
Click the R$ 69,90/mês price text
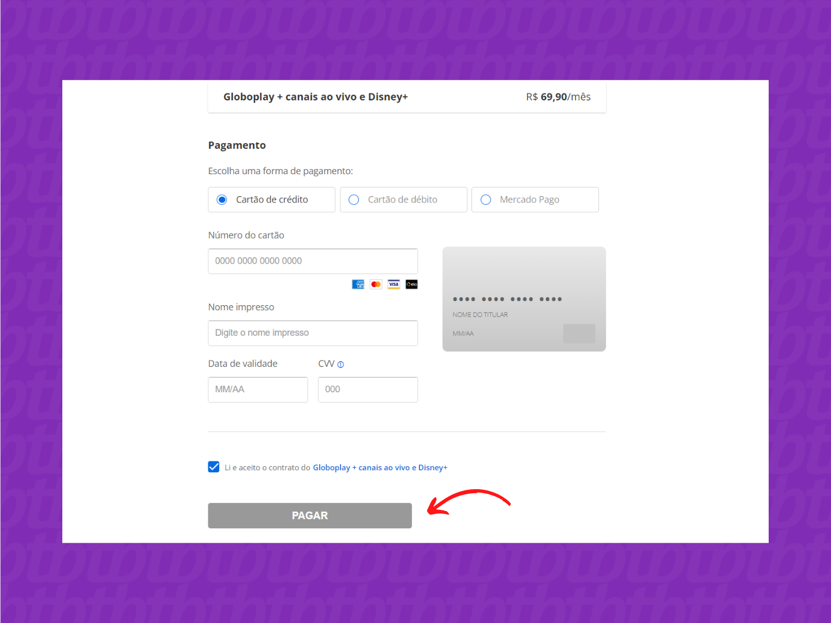point(558,97)
